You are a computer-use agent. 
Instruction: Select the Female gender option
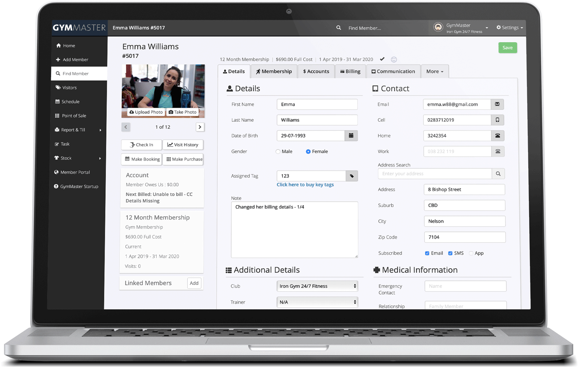[308, 152]
